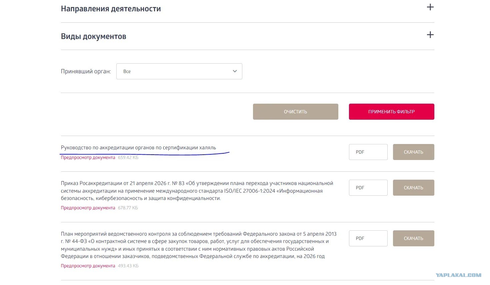Select PDF format for План мероприятий
The image size is (490, 285).
pos(368,238)
